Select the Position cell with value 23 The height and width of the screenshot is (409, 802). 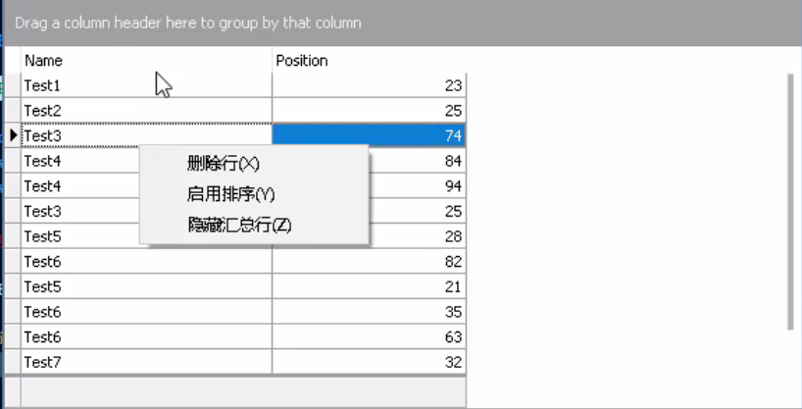coord(369,85)
